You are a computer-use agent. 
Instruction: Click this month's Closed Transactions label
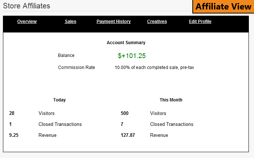pos(171,124)
